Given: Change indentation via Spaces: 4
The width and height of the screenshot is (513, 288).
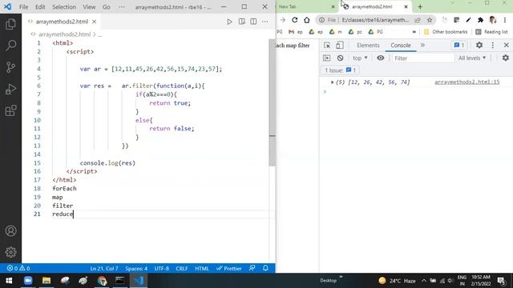Looking at the screenshot, I should click(x=136, y=269).
